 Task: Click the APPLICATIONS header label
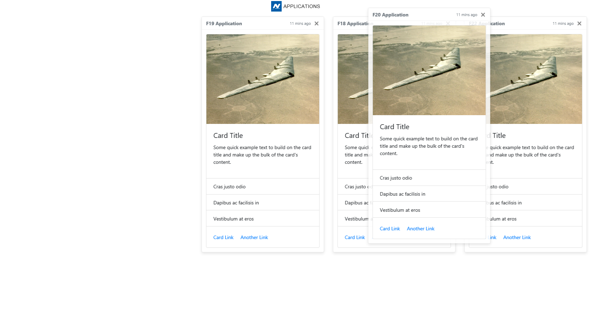(302, 6)
